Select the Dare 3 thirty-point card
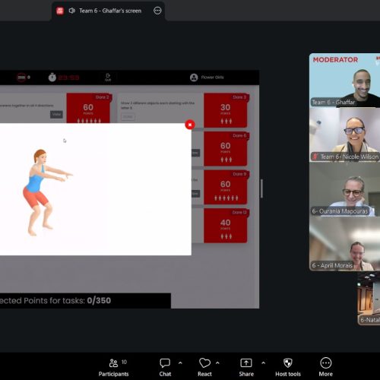 pos(226,110)
